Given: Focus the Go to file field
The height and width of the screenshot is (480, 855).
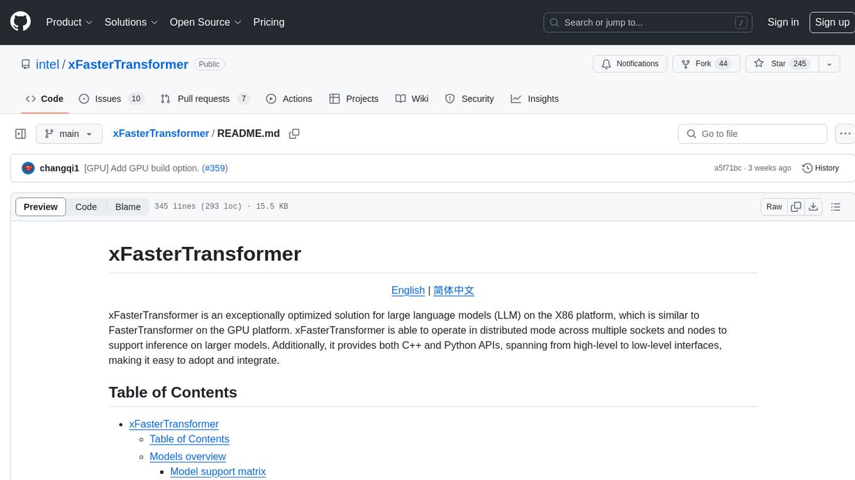Looking at the screenshot, I should tap(753, 134).
